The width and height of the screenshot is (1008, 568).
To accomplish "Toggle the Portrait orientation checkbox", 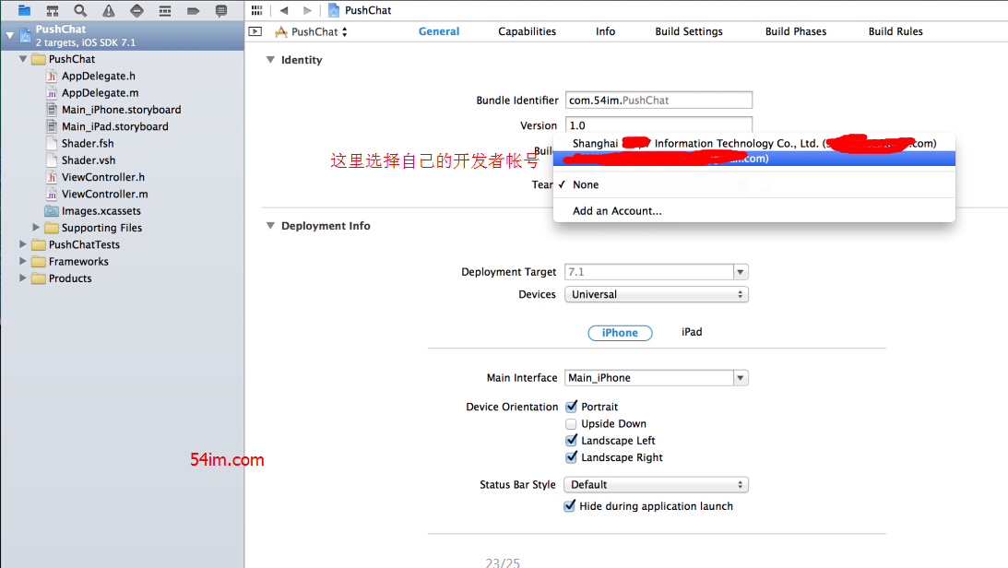I will 572,407.
